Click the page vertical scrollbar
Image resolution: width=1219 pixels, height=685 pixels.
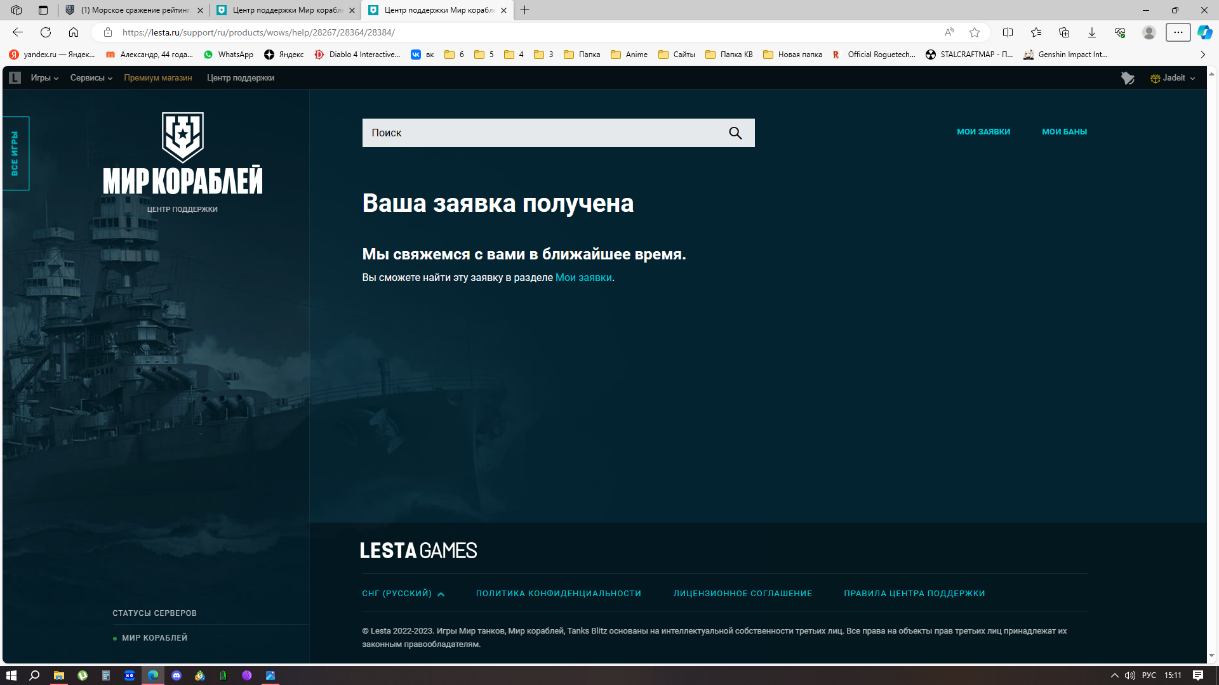click(x=1212, y=365)
